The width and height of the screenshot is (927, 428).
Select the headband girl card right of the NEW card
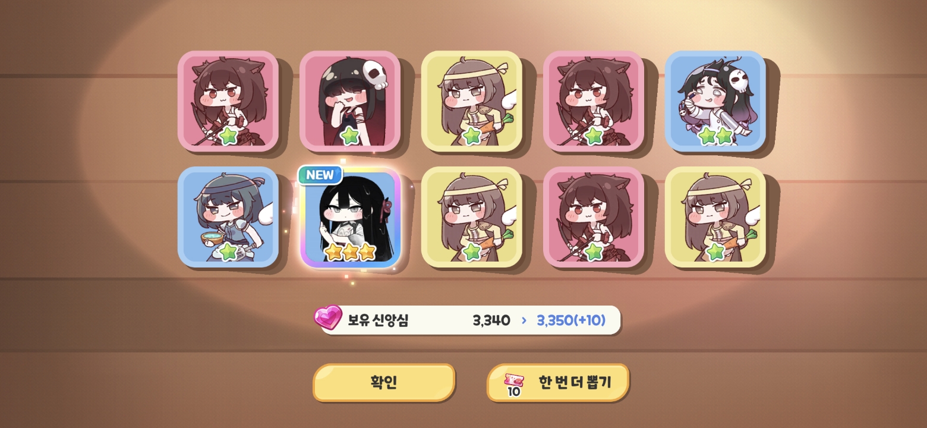pyautogui.click(x=472, y=217)
